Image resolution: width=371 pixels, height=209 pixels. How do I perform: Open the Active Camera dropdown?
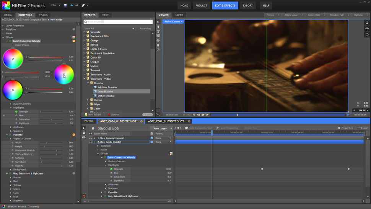(173, 21)
